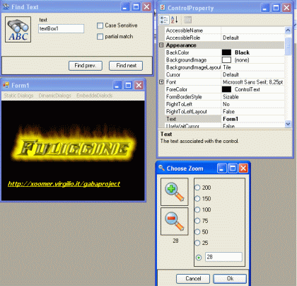Image resolution: width=297 pixels, height=286 pixels.
Task: Click Cancel in Choose Zoom dialog
Action: (193, 279)
